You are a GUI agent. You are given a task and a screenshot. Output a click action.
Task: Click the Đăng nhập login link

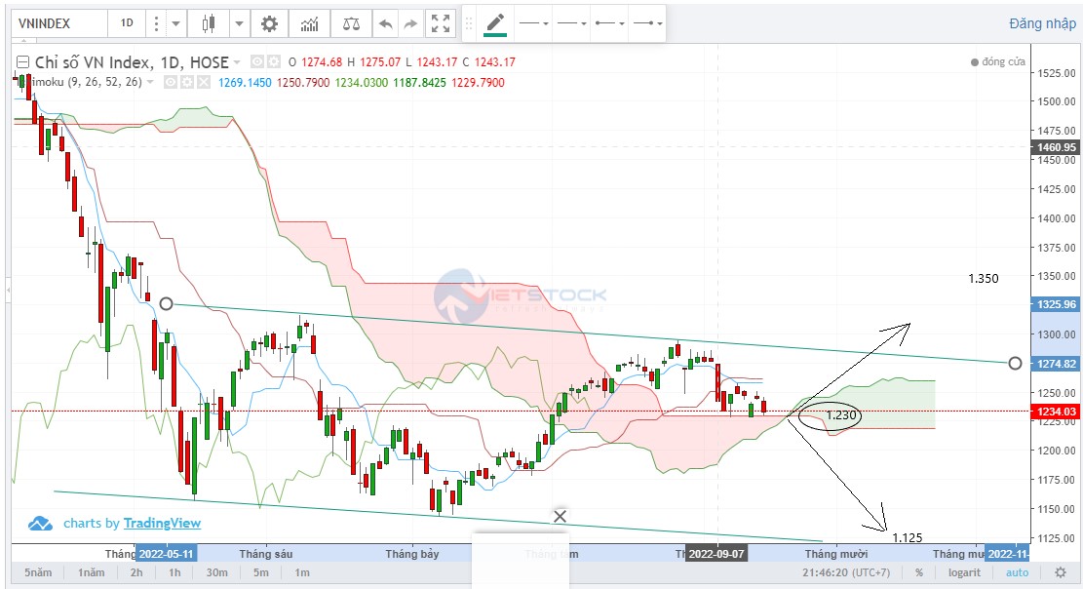coord(1042,23)
